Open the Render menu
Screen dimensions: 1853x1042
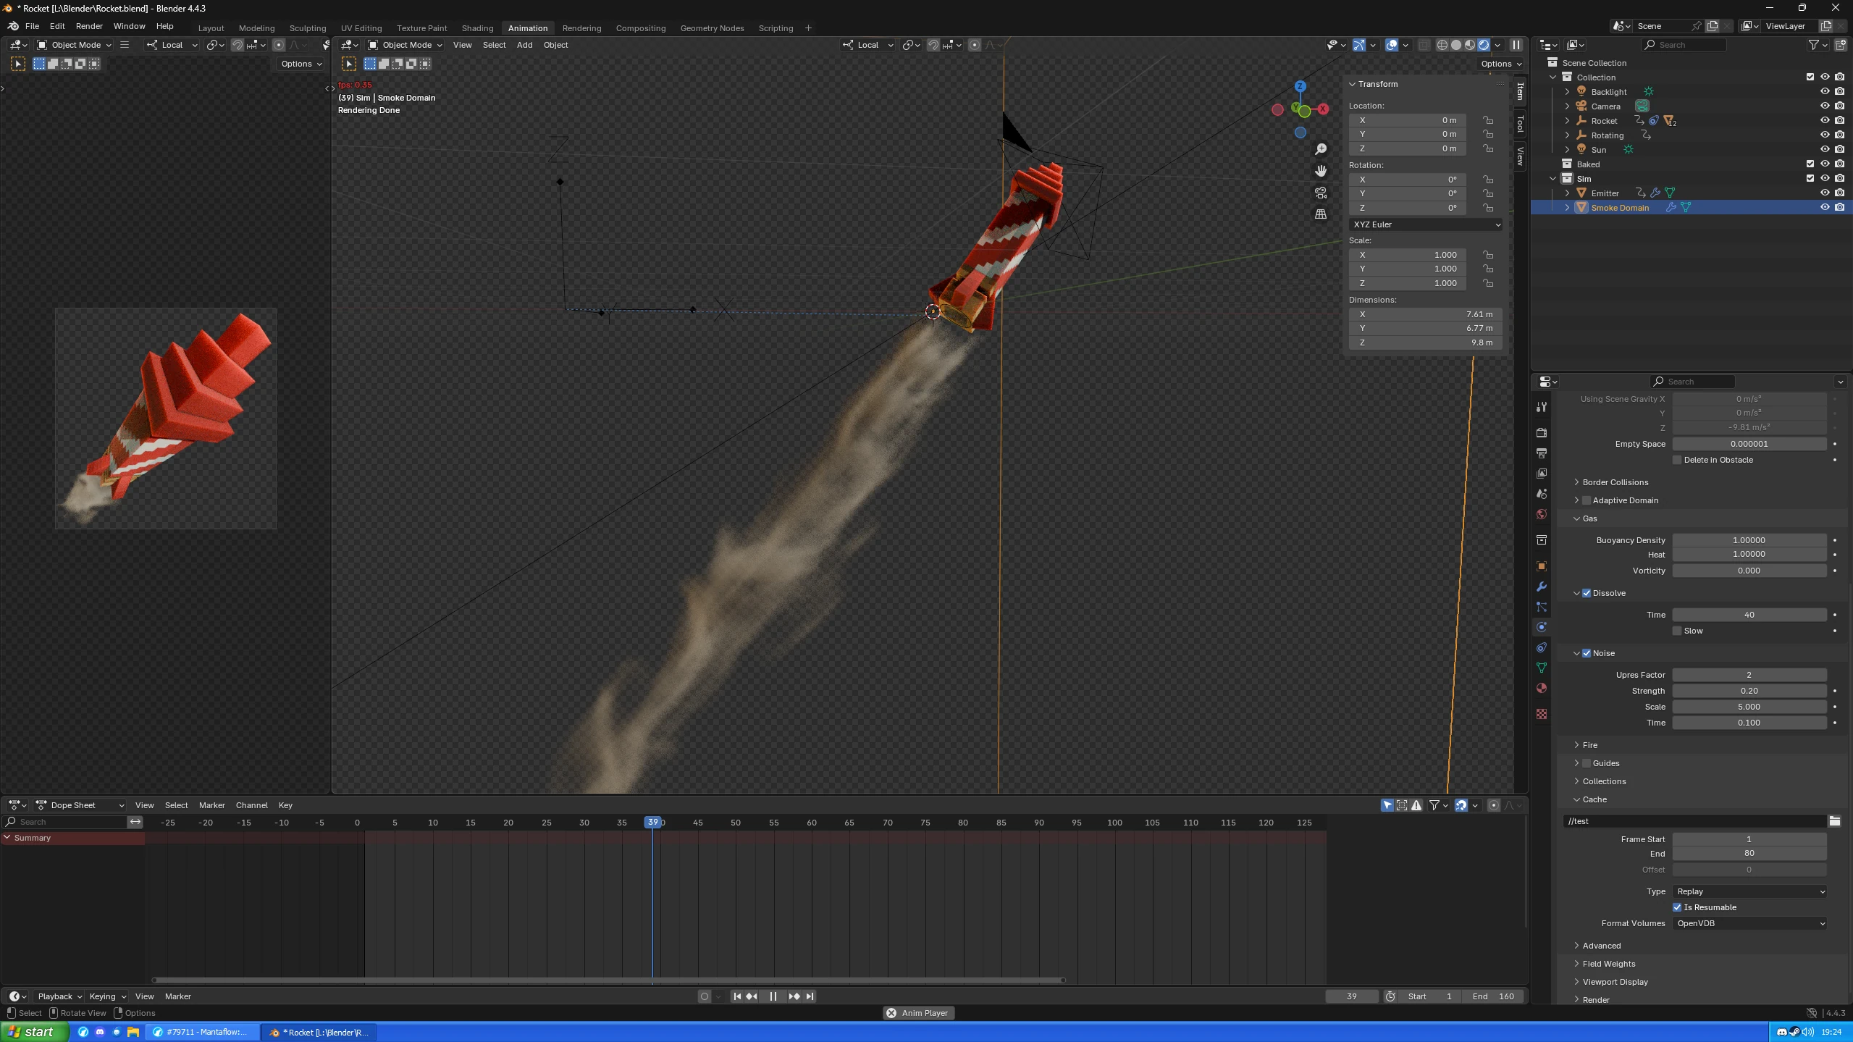click(89, 26)
